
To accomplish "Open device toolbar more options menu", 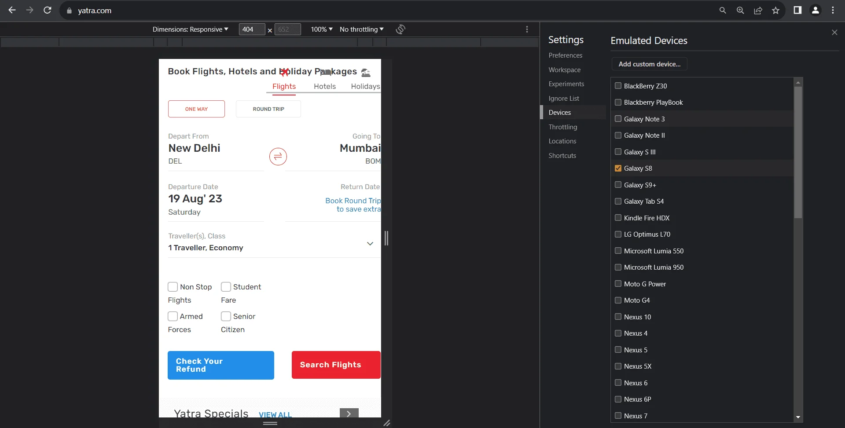I will [527, 29].
